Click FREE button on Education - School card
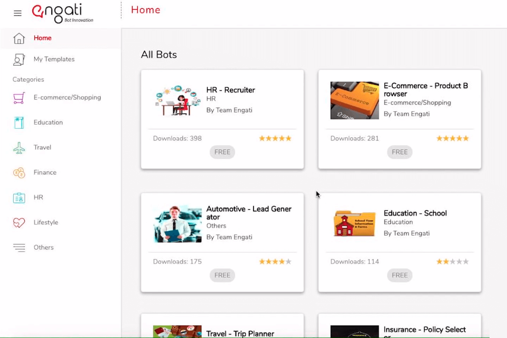The height and width of the screenshot is (338, 507). tap(400, 275)
